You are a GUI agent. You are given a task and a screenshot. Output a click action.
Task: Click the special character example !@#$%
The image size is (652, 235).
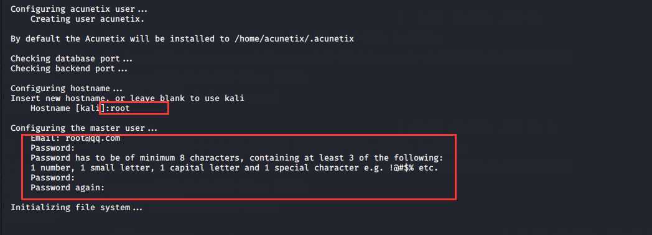point(401,168)
